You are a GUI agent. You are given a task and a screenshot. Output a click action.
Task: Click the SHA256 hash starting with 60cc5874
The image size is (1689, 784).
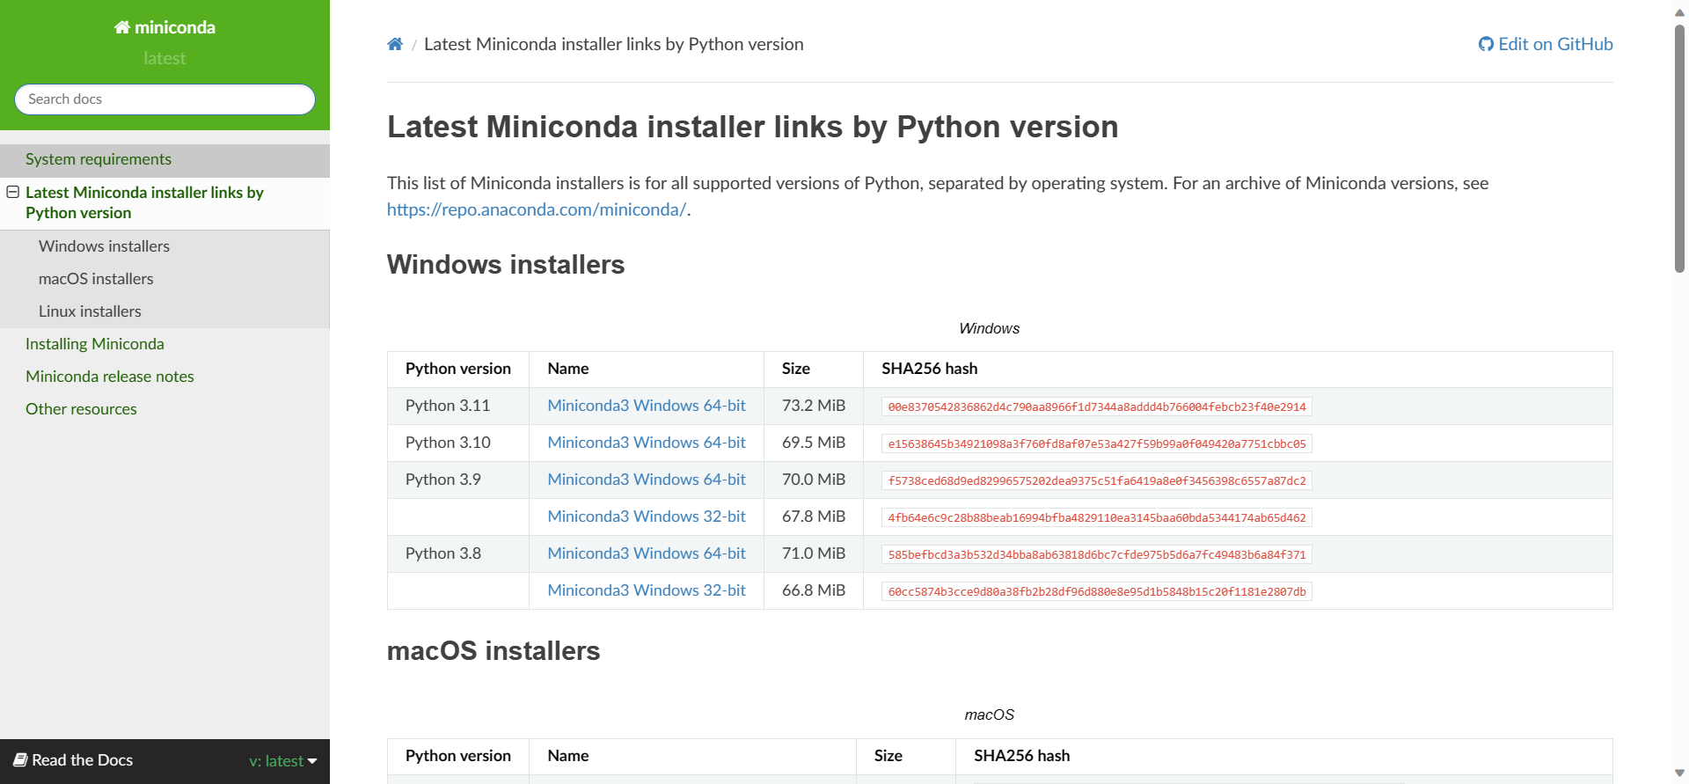click(1096, 591)
